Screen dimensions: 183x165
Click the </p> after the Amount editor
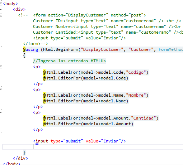point(38,130)
